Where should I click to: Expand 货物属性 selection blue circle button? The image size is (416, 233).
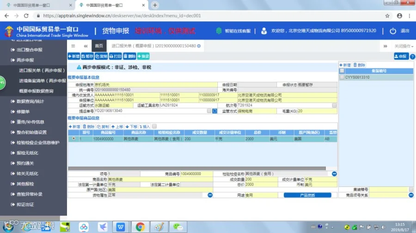[210, 195]
